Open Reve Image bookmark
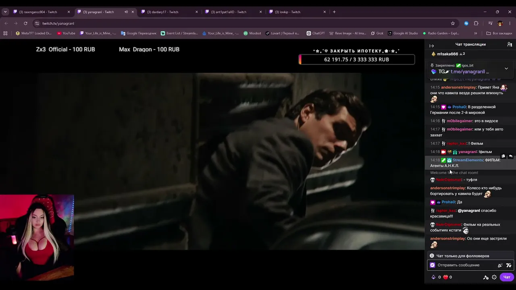Viewport: 516px width, 290px height. click(x=347, y=33)
